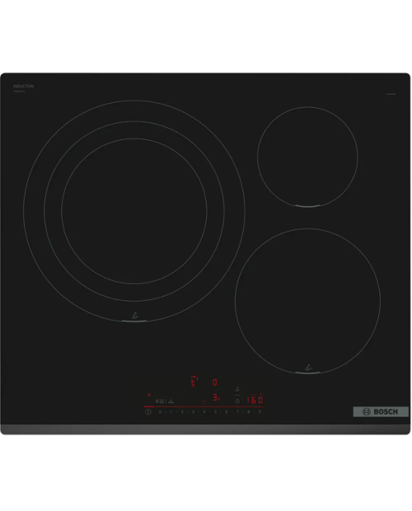Tap the red Wi-Fi Home Connect indicator
This screenshot has width=412, height=511.
tap(149, 395)
